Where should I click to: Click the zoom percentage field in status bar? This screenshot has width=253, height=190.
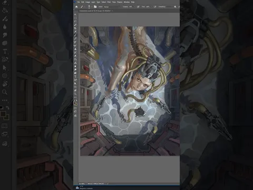click(82, 184)
